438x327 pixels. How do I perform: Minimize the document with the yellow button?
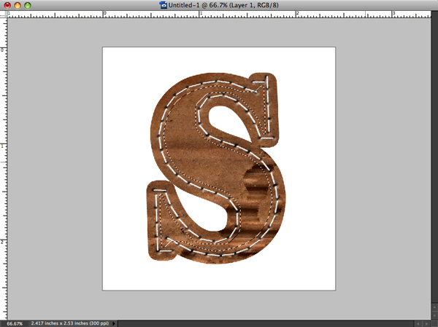(18, 5)
